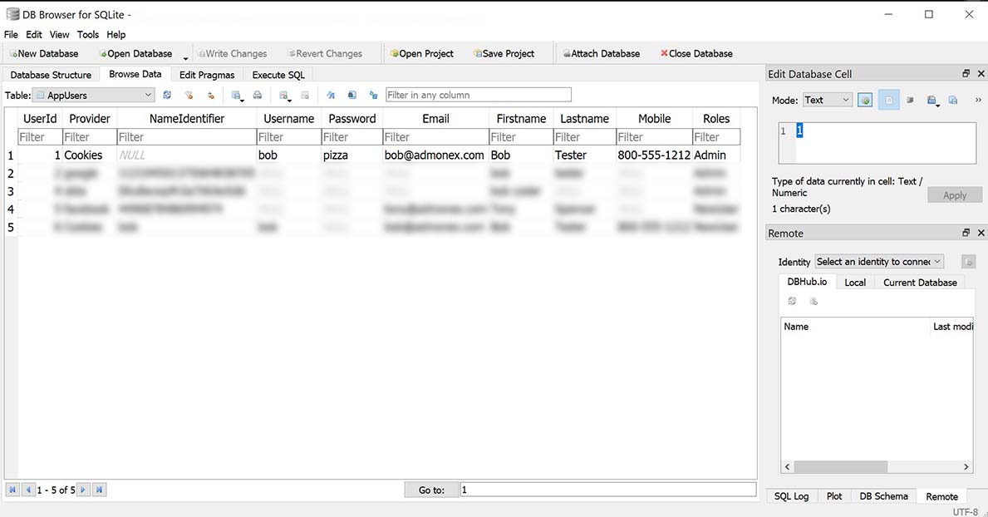The image size is (988, 517).
Task: Go to previous page navigation button
Action: 27,490
